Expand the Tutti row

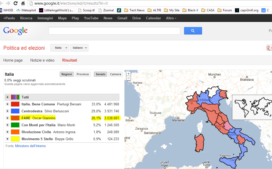pyautogui.click(x=7, y=97)
